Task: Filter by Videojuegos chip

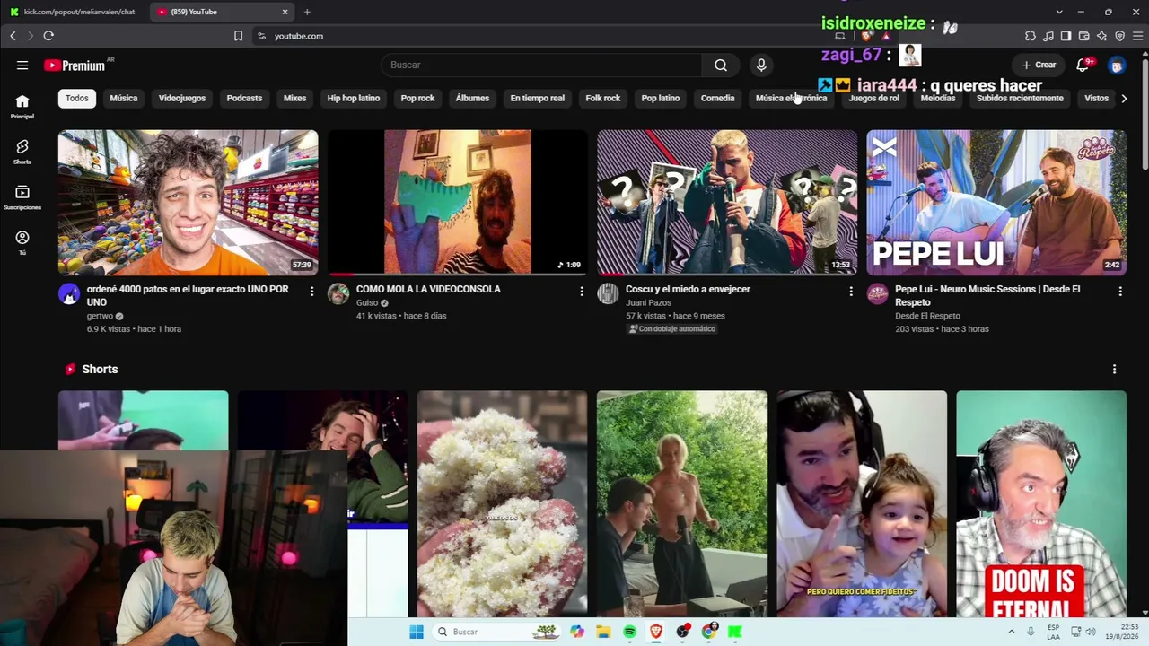Action: [x=182, y=99]
